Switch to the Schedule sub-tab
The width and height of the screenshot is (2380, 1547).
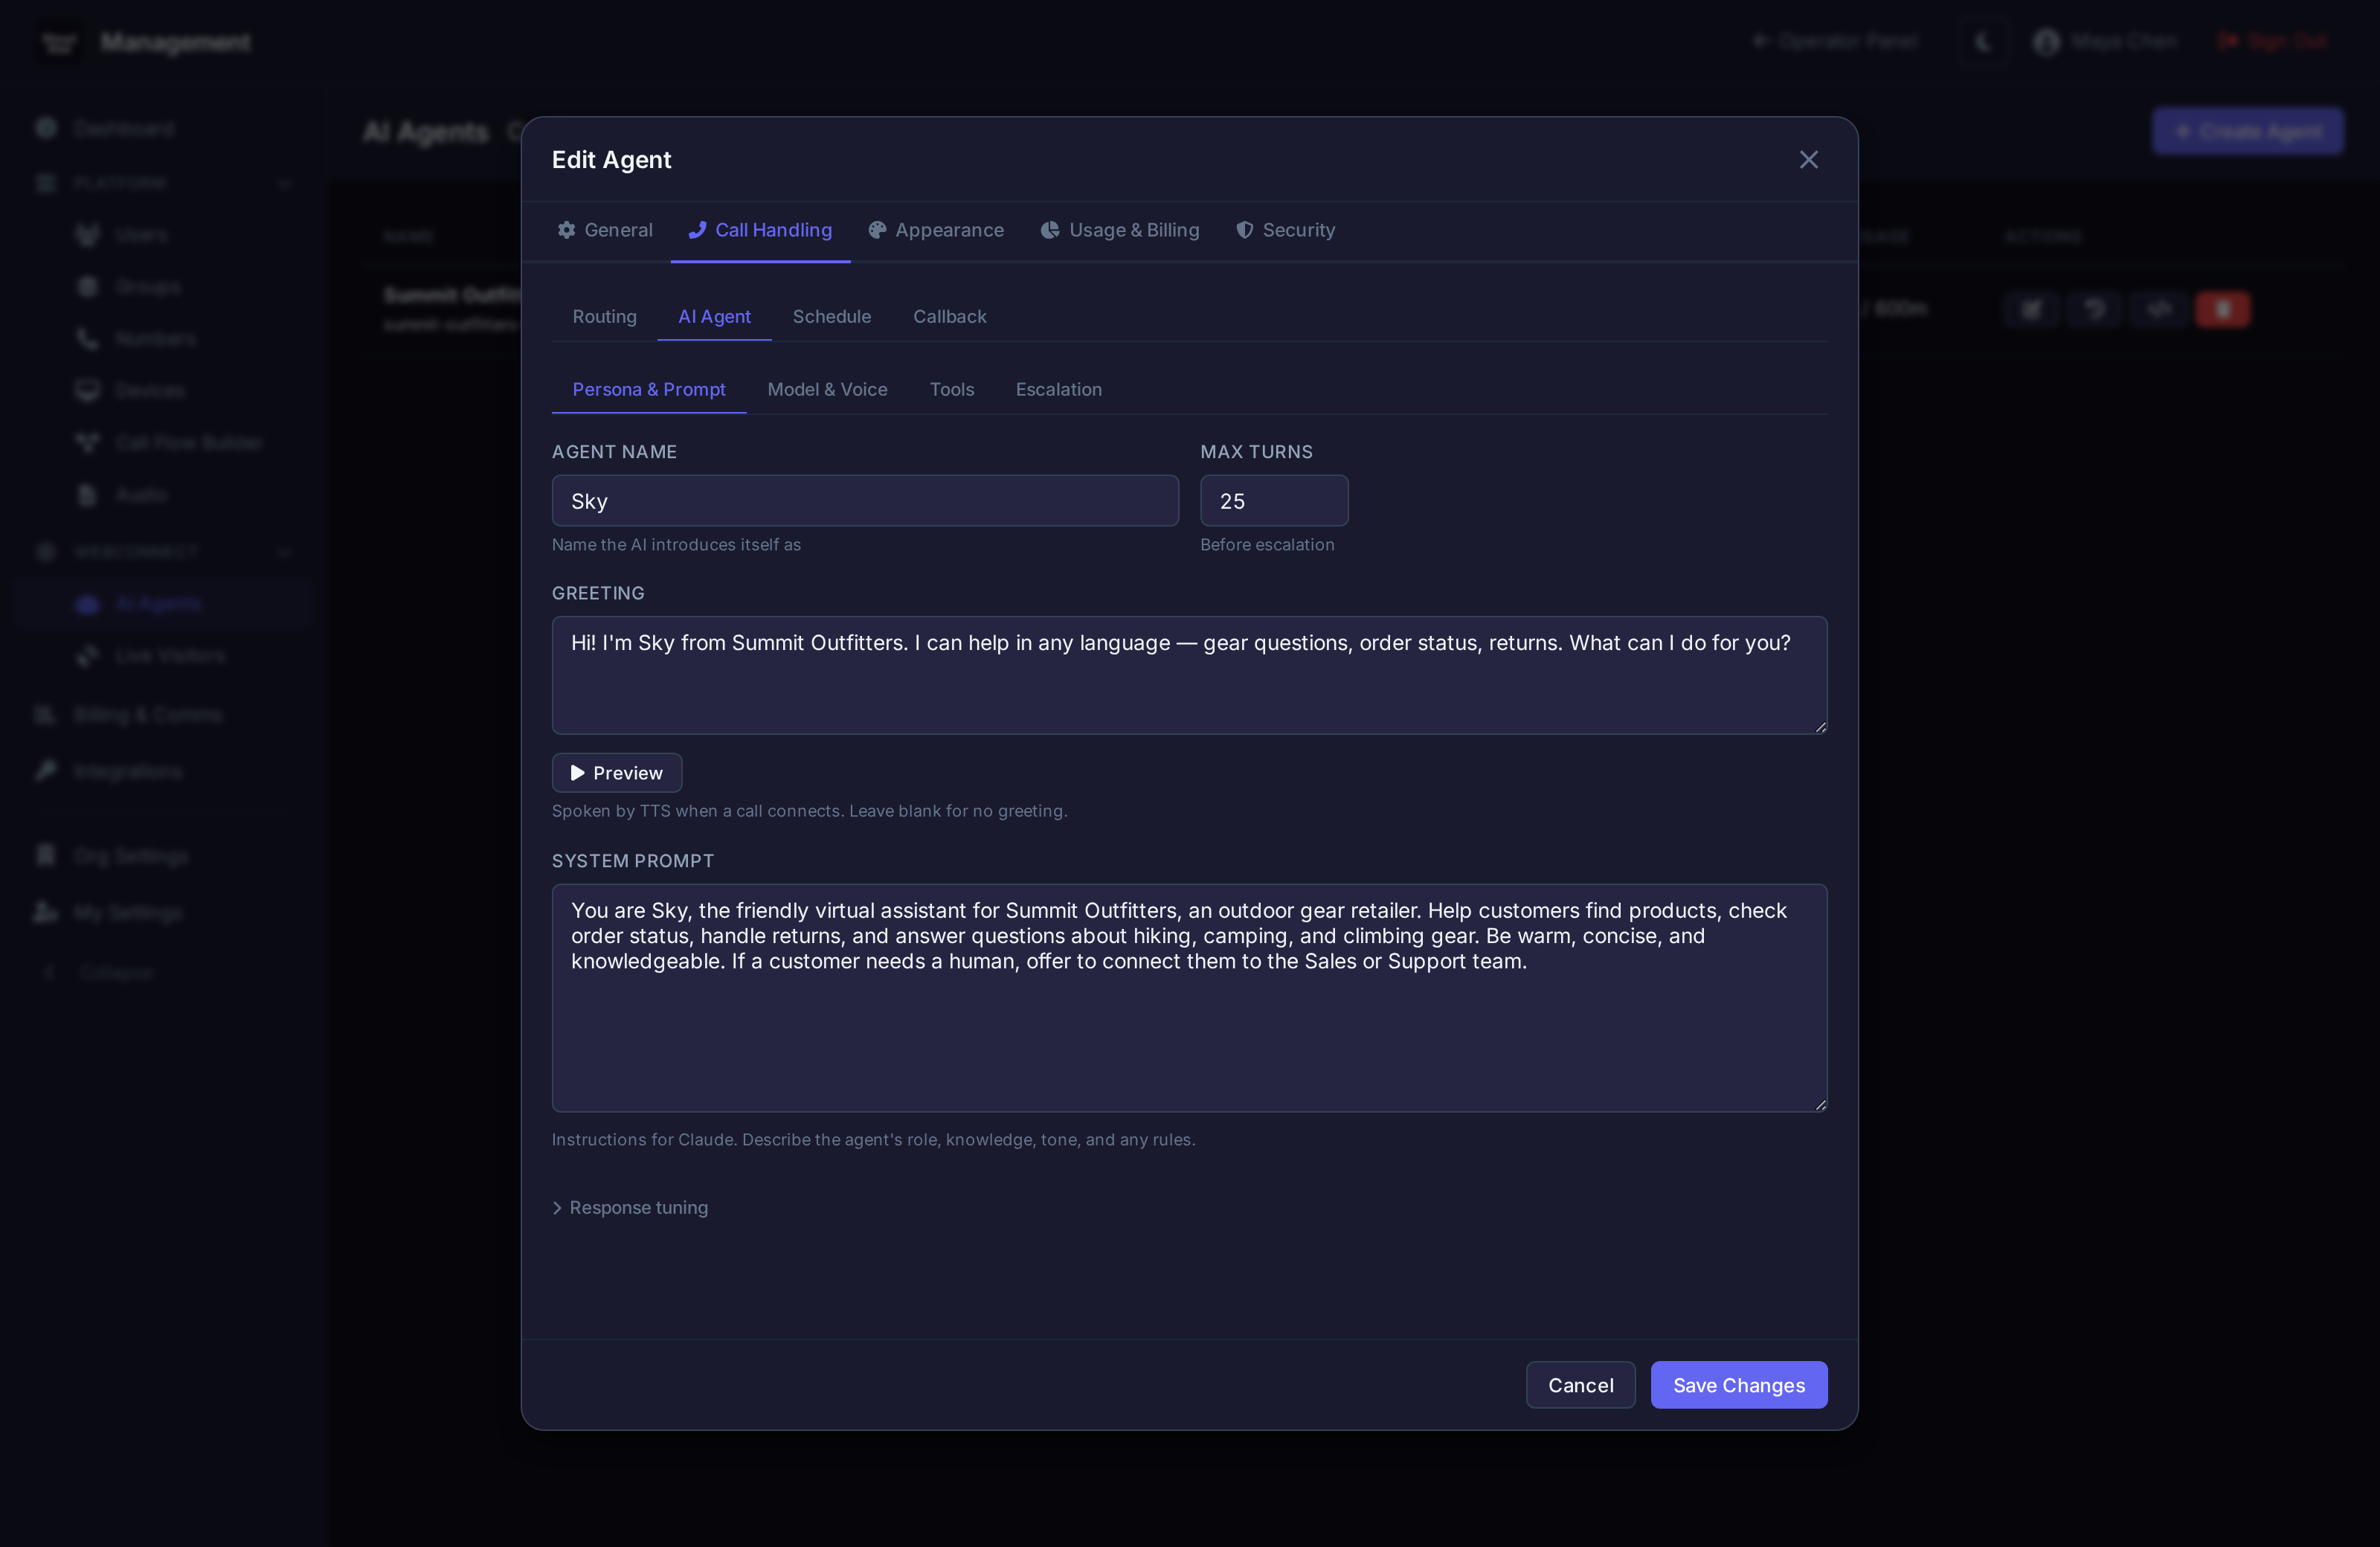pos(831,317)
